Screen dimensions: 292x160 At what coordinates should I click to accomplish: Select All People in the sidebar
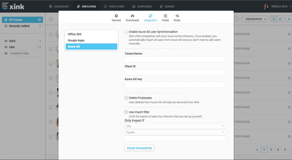(22, 20)
